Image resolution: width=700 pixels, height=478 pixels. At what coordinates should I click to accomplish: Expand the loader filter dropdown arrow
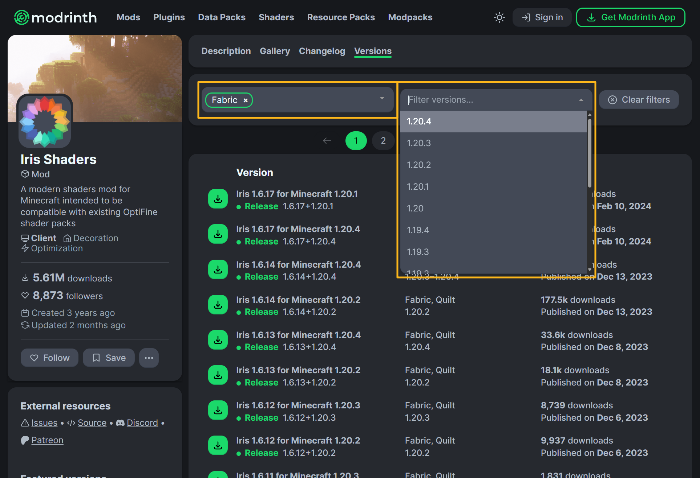point(382,98)
